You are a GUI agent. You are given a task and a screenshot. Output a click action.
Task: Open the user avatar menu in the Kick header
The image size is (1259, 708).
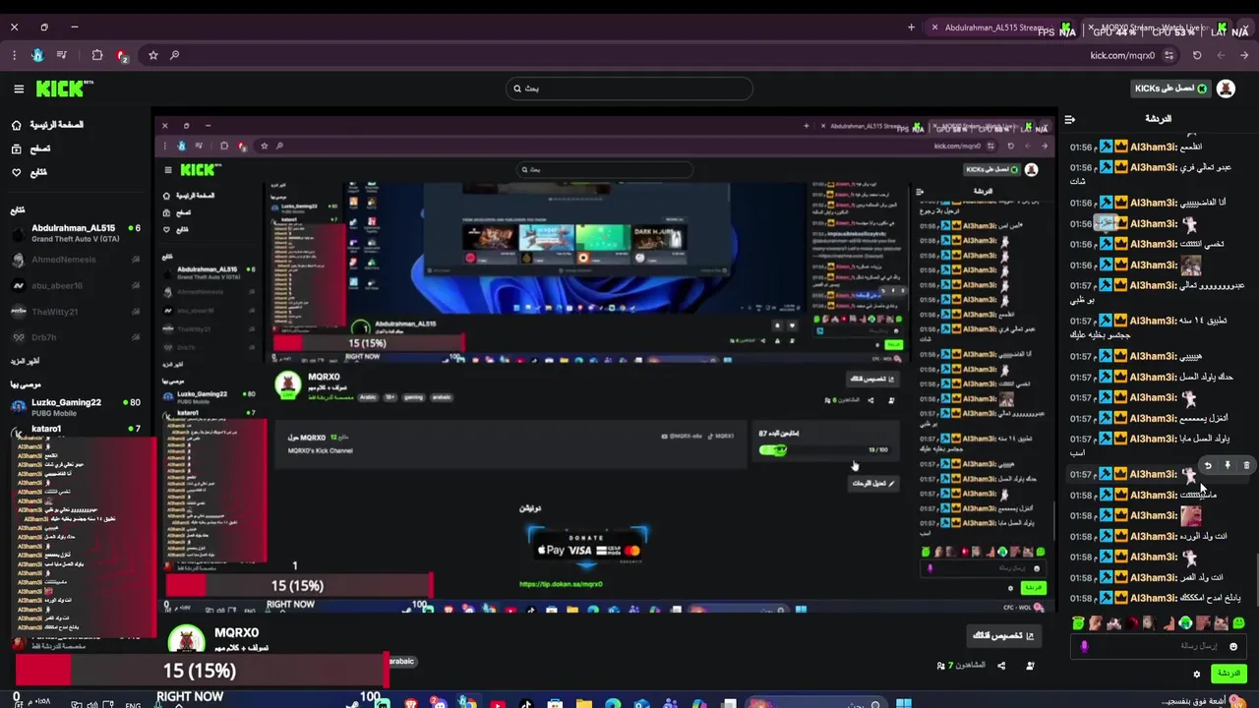1226,88
